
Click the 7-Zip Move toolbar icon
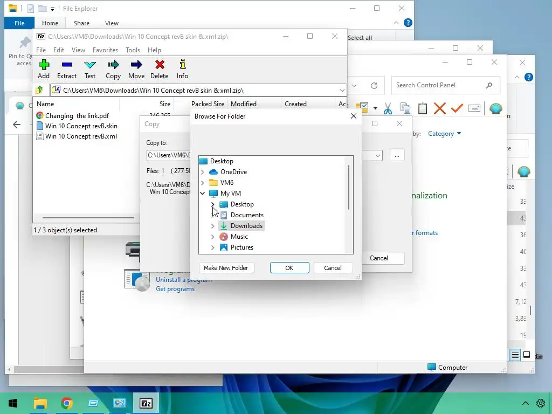136,65
